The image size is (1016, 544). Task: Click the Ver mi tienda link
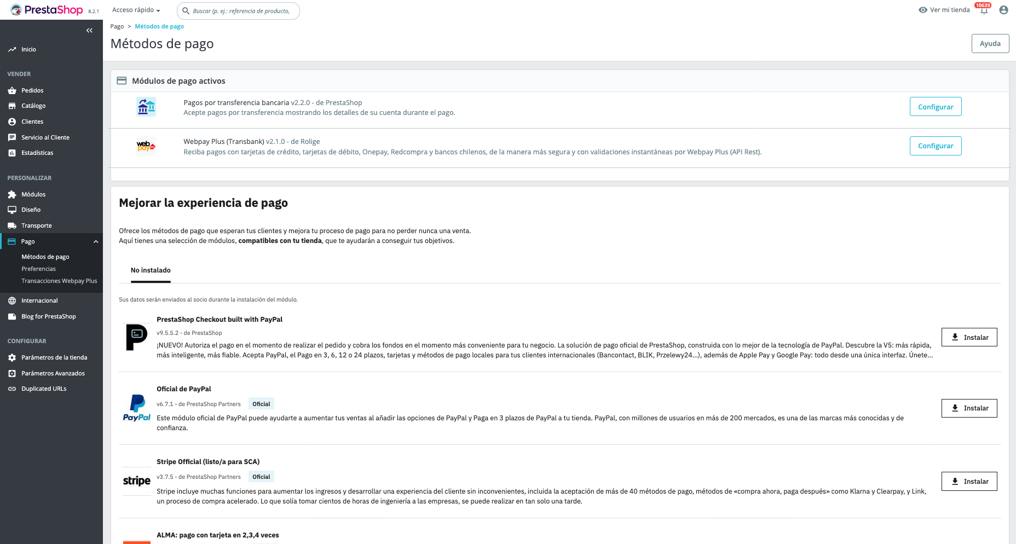click(950, 10)
